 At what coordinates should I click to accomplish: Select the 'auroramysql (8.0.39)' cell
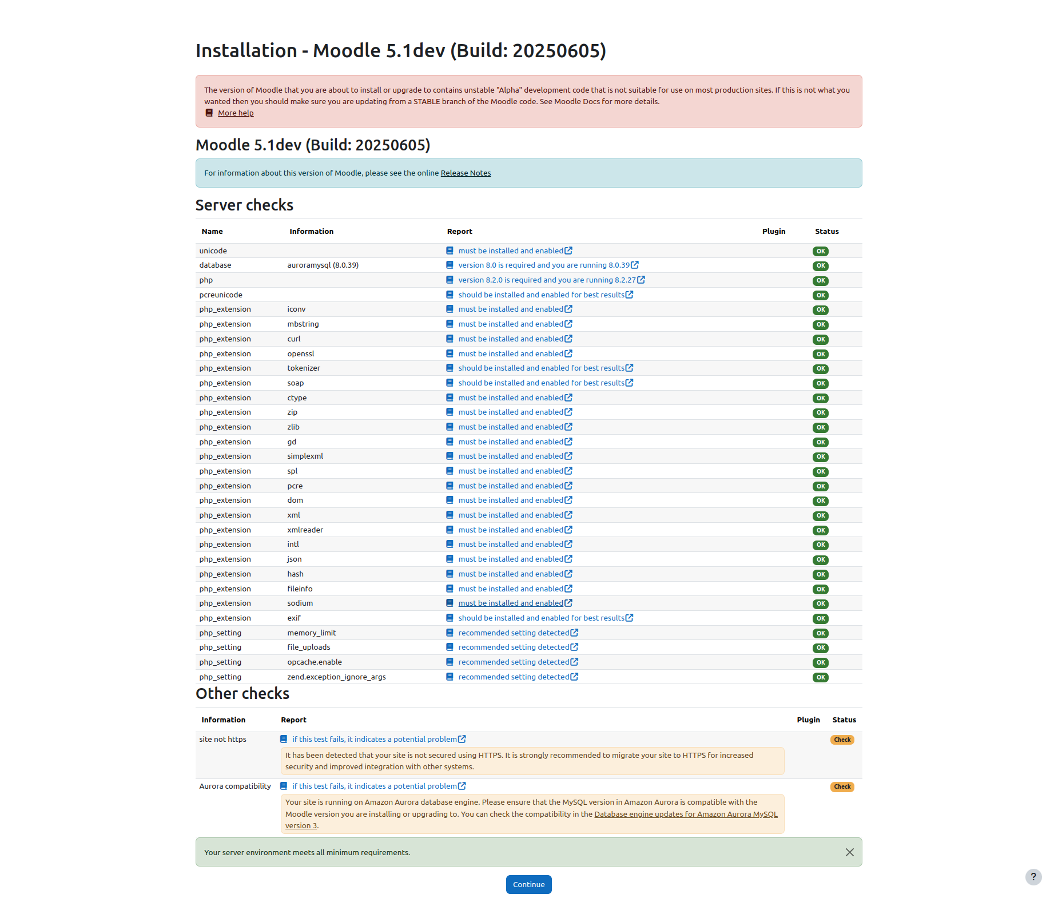(x=323, y=265)
